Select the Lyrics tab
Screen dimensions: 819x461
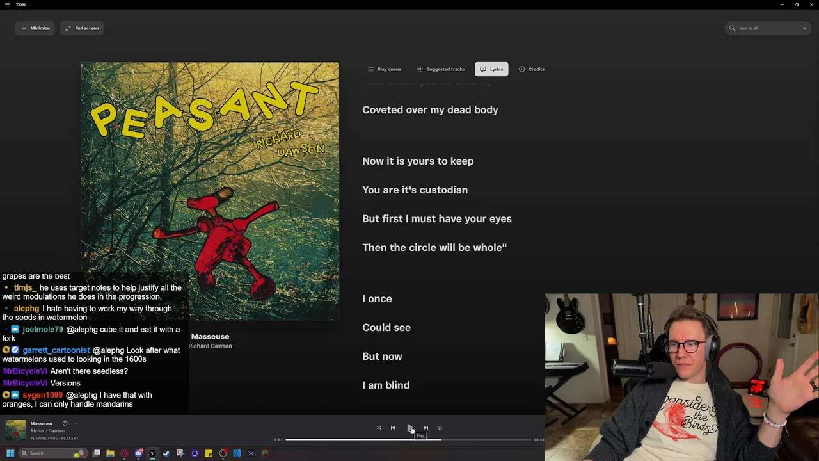(x=491, y=69)
